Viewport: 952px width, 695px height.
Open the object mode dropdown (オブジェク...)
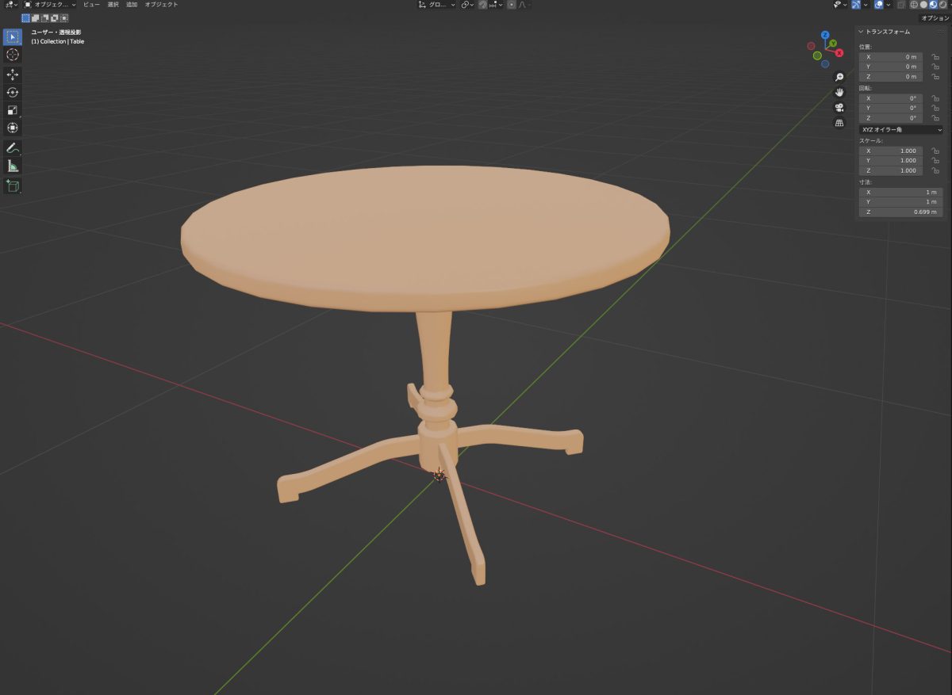51,5
